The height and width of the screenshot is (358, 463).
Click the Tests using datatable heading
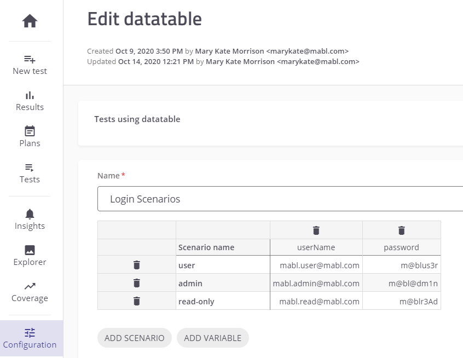[x=137, y=119]
